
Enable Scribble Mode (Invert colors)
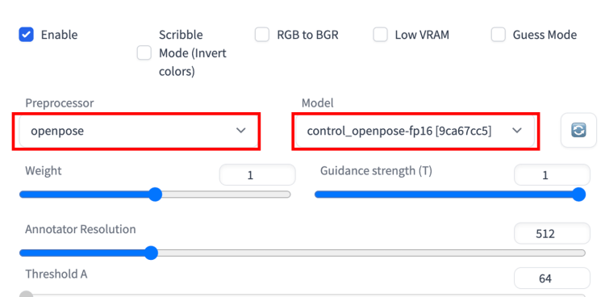click(x=144, y=53)
